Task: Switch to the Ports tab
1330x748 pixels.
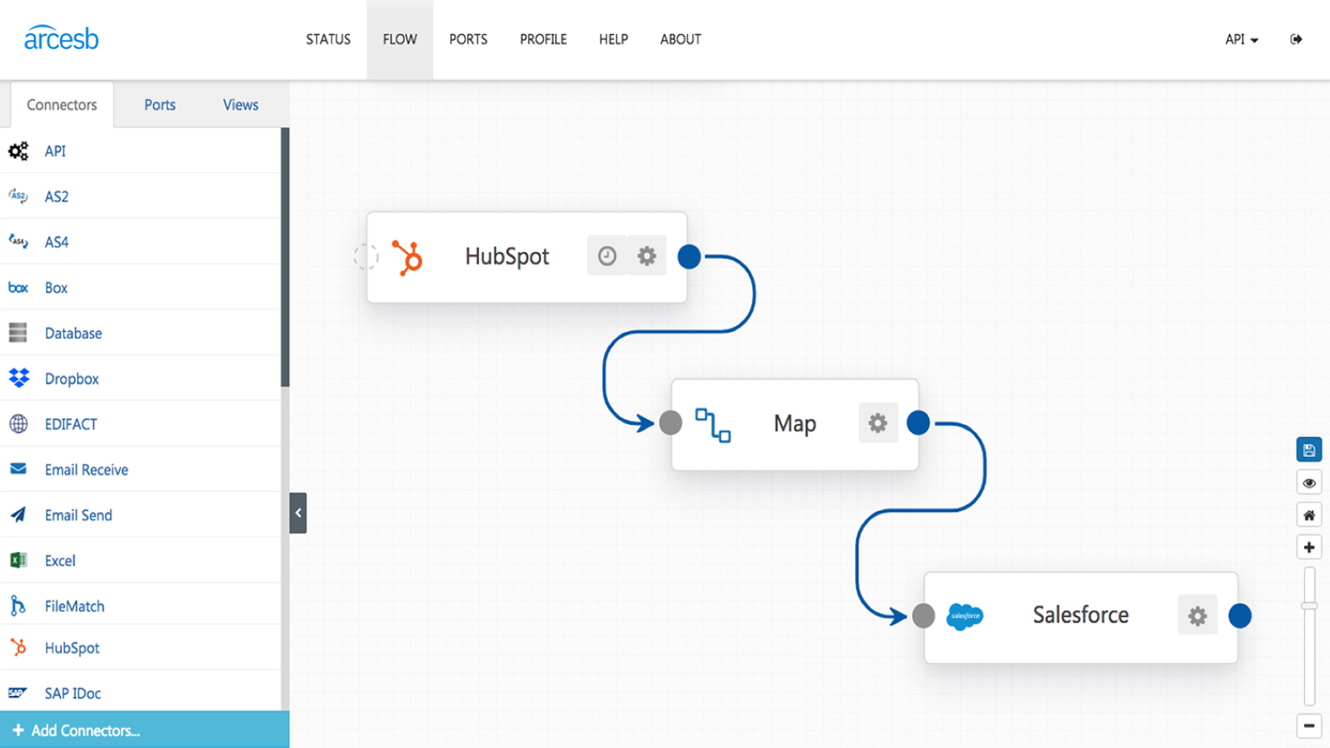Action: [x=160, y=104]
